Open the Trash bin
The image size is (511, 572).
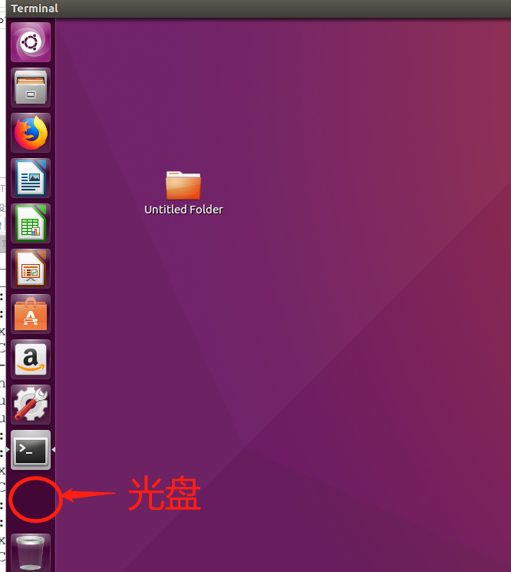(x=31, y=553)
